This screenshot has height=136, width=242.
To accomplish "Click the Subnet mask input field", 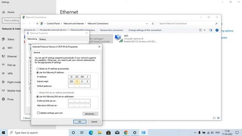I will 79,81.
